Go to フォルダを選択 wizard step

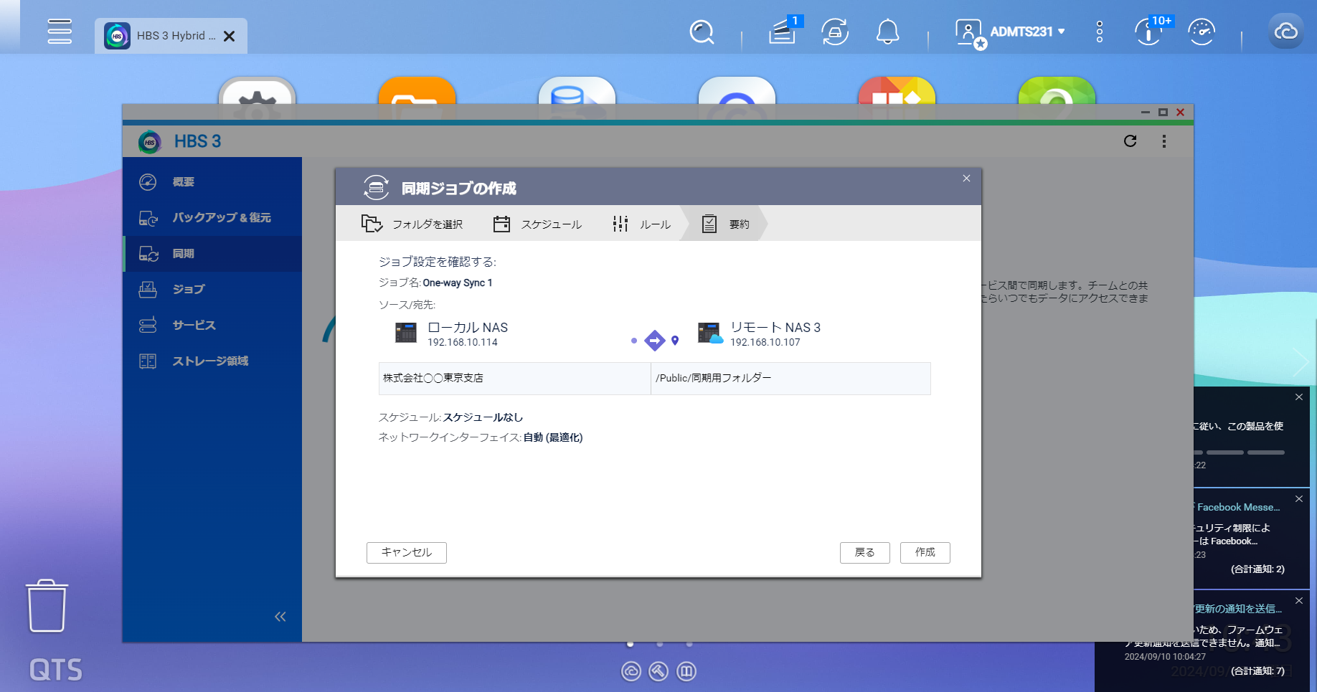coord(412,224)
